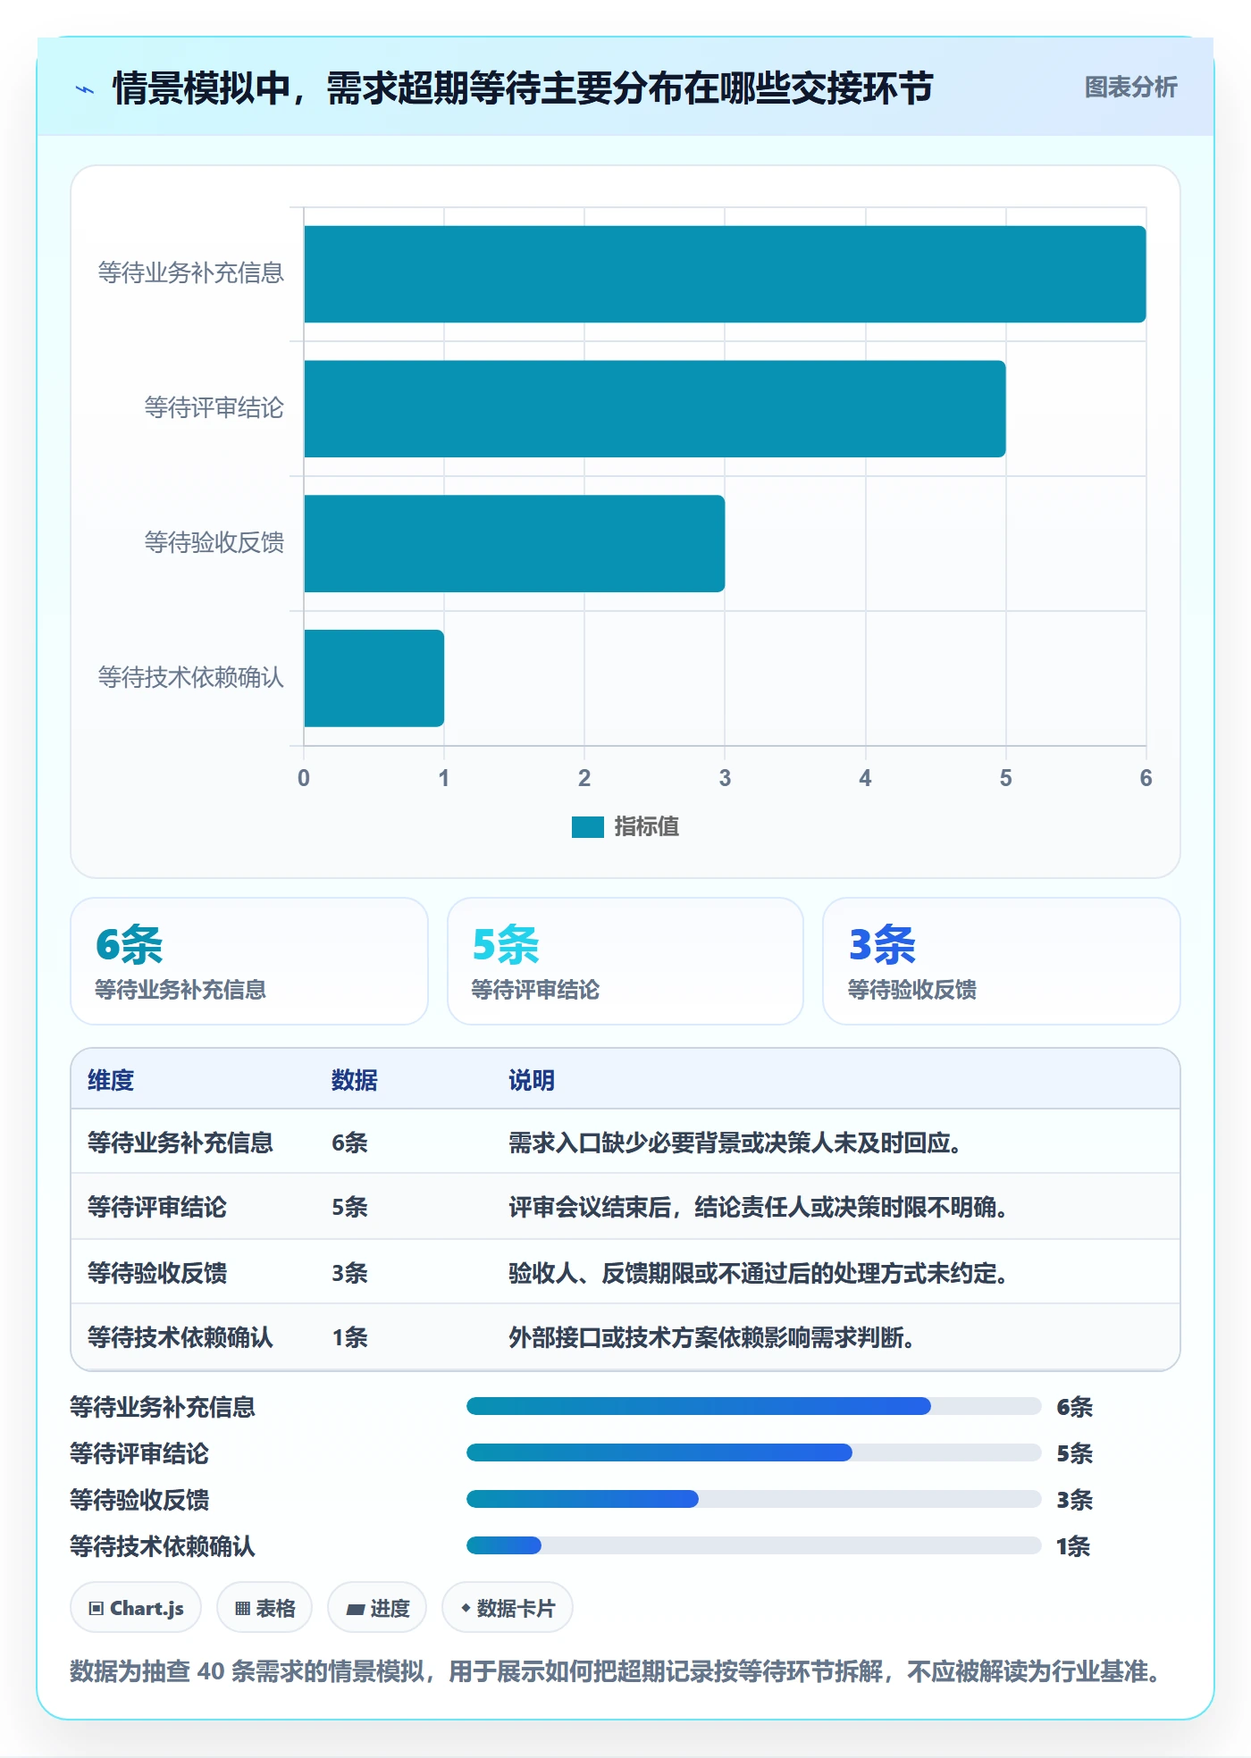Select the Chart.js chip
The image size is (1251, 1758).
point(136,1608)
